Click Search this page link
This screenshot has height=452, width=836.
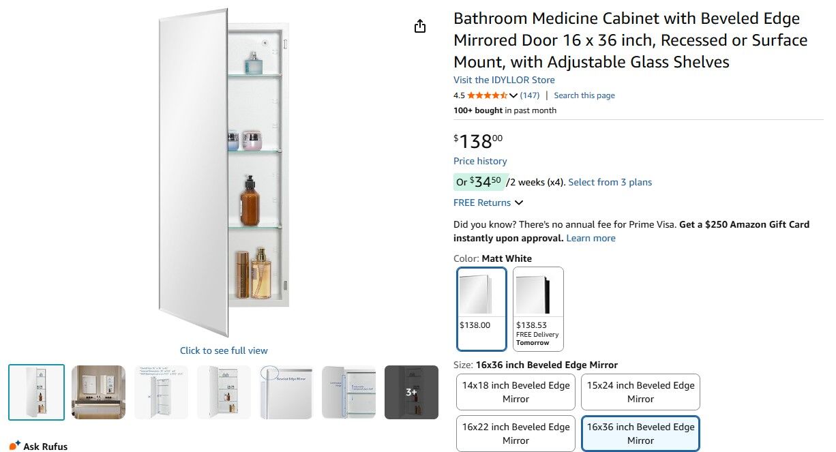(x=584, y=95)
